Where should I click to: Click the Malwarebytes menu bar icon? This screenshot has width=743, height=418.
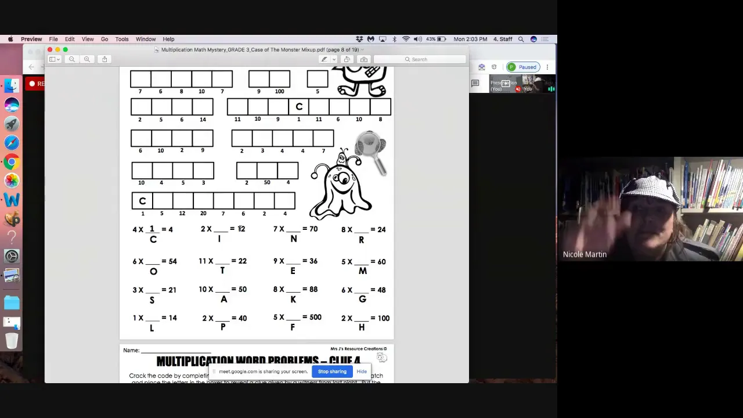(x=371, y=39)
